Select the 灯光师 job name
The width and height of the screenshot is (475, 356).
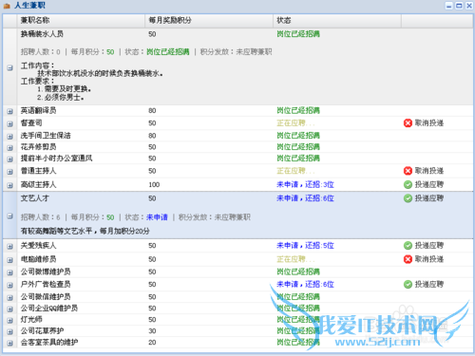coord(31,320)
